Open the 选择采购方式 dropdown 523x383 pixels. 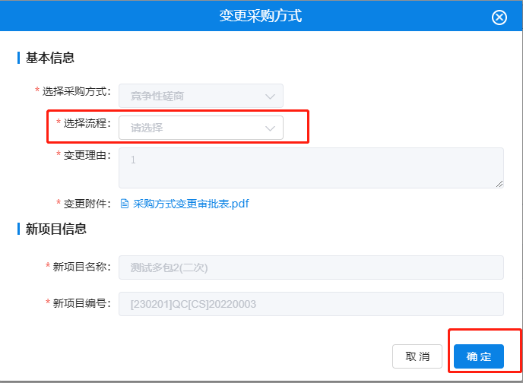201,96
